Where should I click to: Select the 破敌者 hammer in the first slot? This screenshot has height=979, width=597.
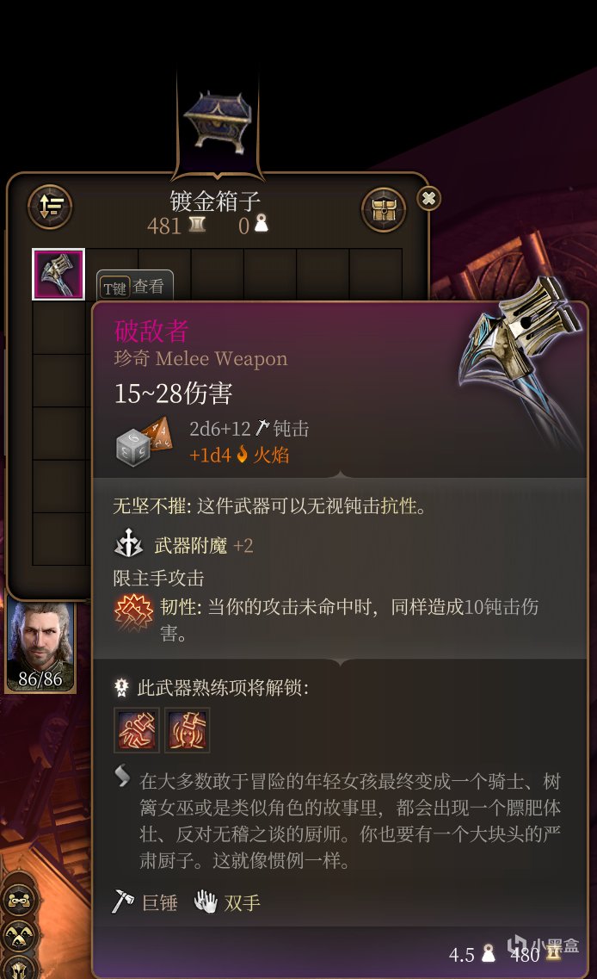[x=58, y=274]
